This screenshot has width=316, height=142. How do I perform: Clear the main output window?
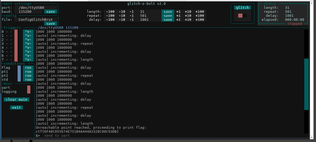coord(17,100)
